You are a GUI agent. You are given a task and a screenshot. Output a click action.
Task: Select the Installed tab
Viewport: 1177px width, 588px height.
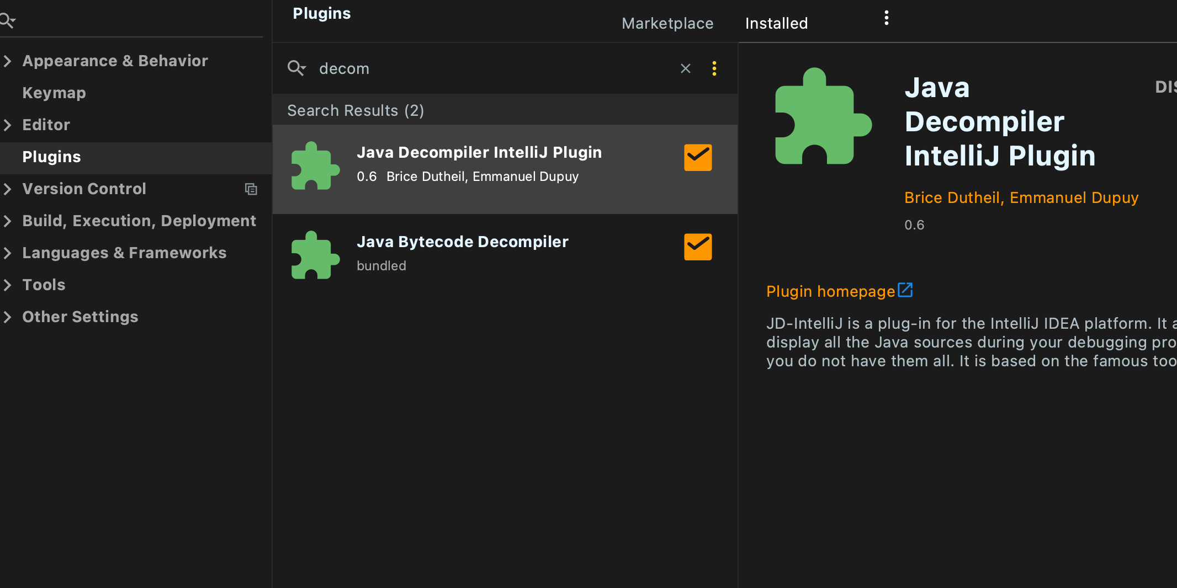(x=776, y=23)
